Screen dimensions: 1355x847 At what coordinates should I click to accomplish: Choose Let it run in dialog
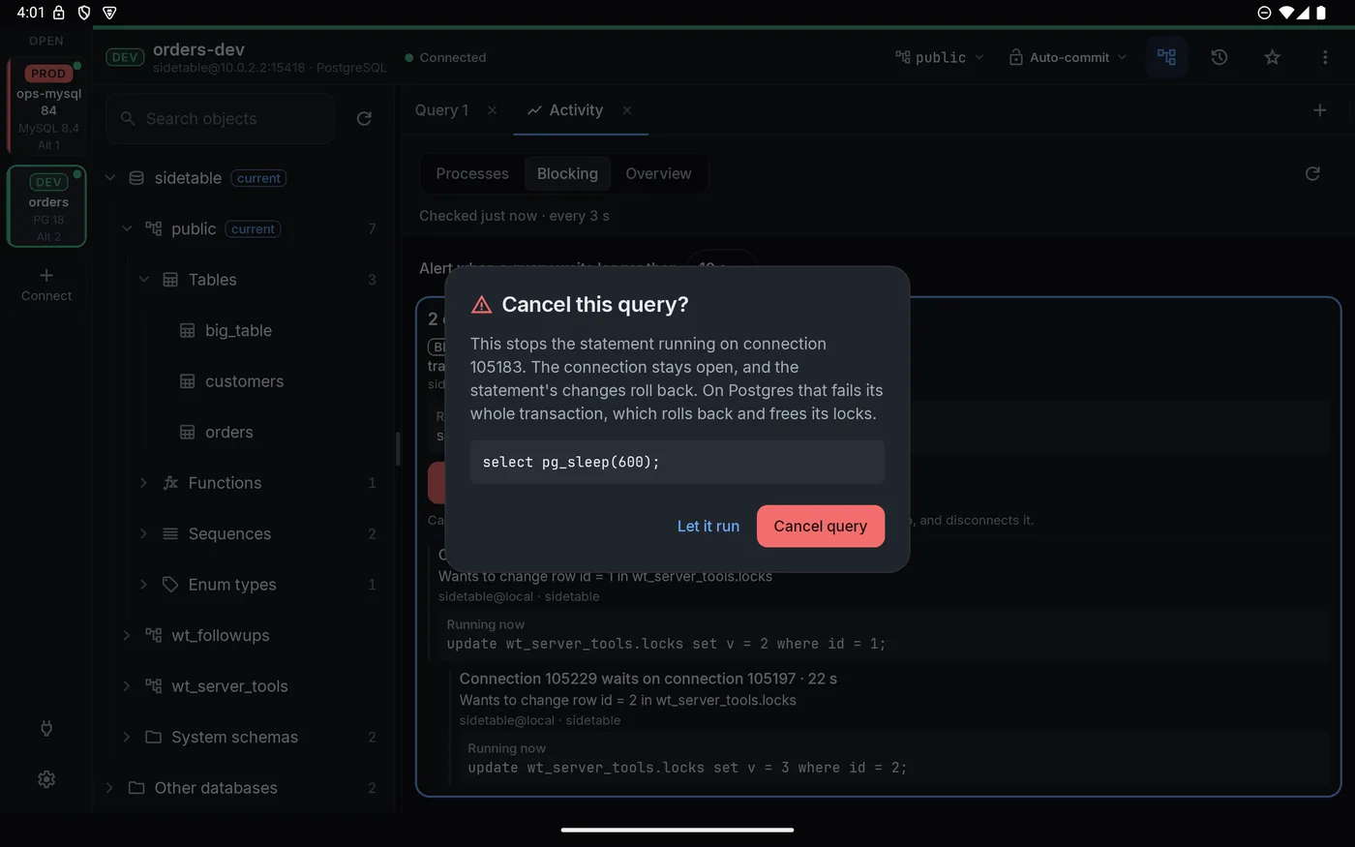point(708,526)
